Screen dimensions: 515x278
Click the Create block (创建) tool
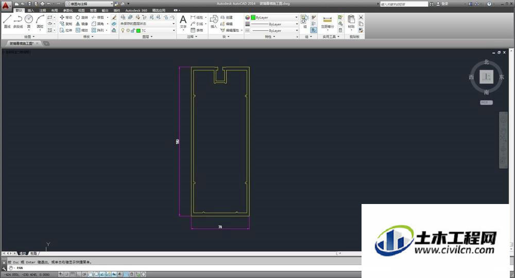(x=227, y=17)
